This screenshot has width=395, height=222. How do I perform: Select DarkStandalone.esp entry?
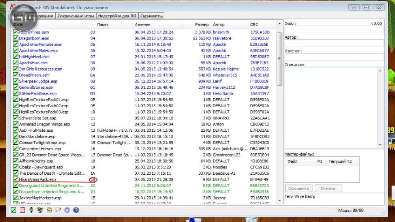point(37,136)
